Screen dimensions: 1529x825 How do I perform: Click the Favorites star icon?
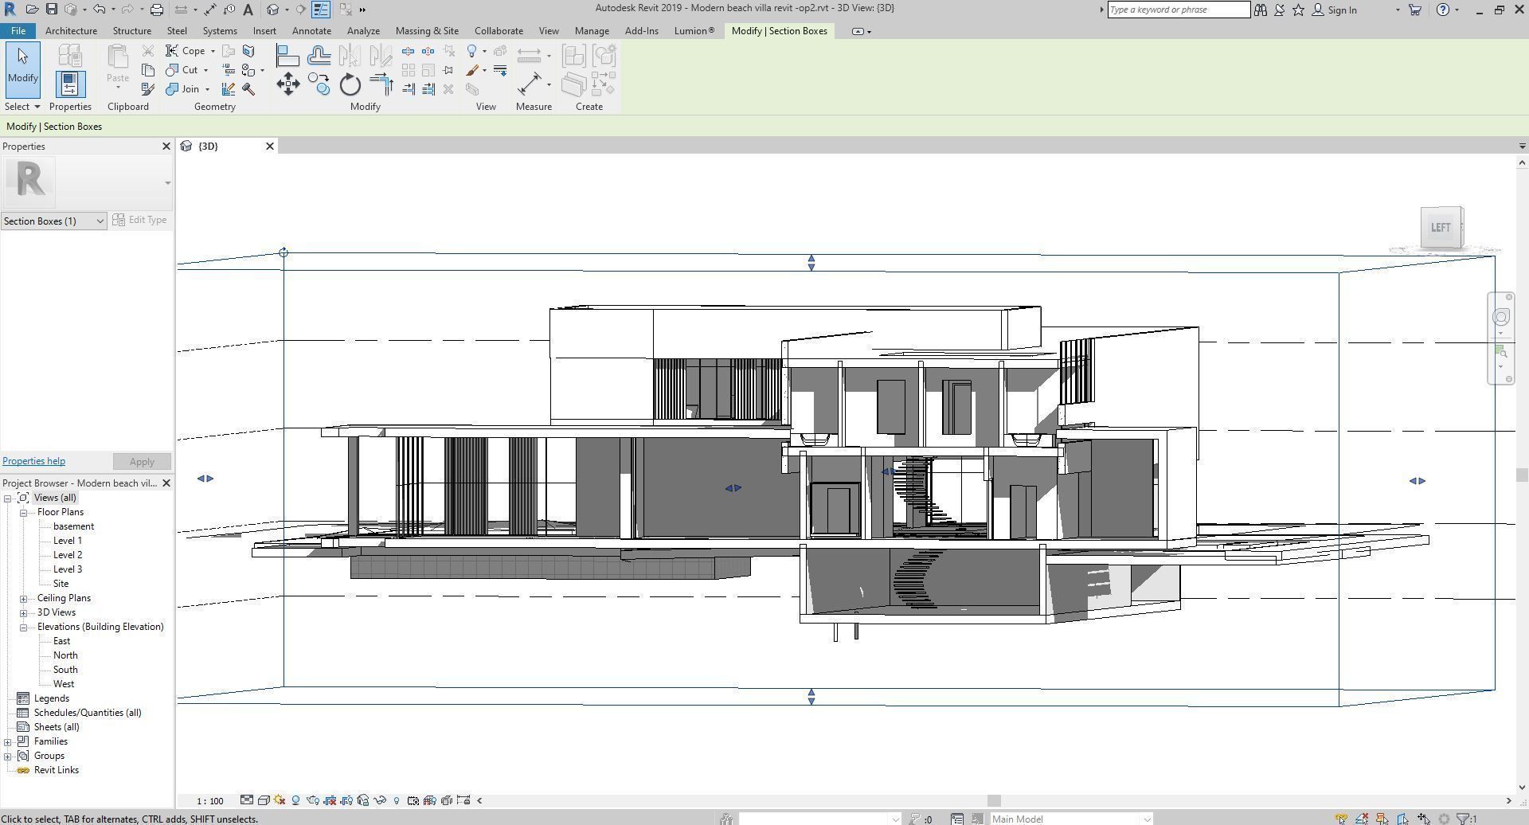click(x=1299, y=10)
